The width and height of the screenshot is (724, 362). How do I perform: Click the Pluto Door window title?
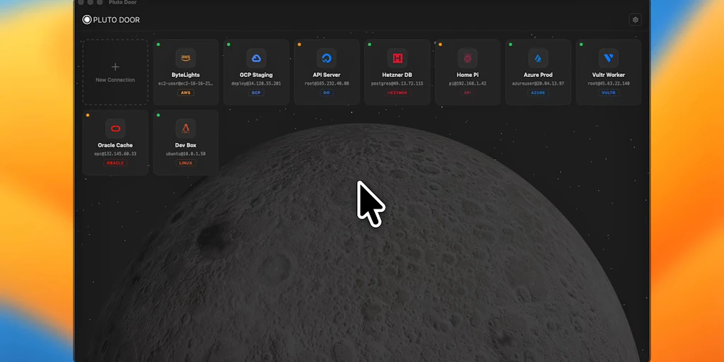[x=123, y=2]
